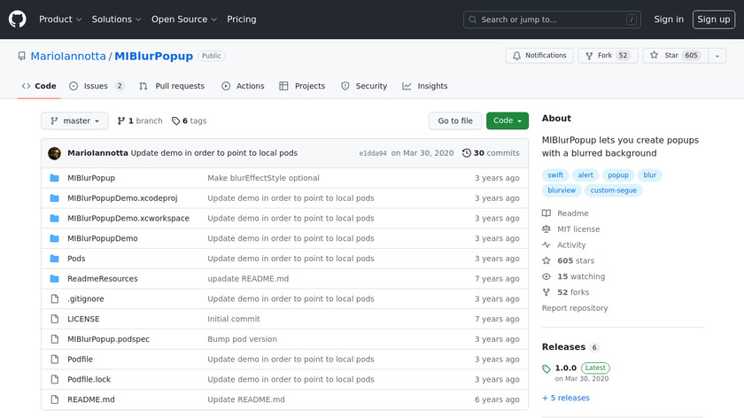Viewport: 744px width, 418px height.
Task: Click the Go to file button
Action: [x=455, y=121]
